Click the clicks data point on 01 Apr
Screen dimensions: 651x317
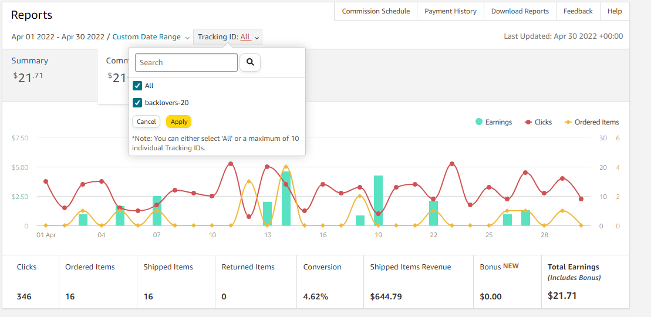pyautogui.click(x=46, y=181)
